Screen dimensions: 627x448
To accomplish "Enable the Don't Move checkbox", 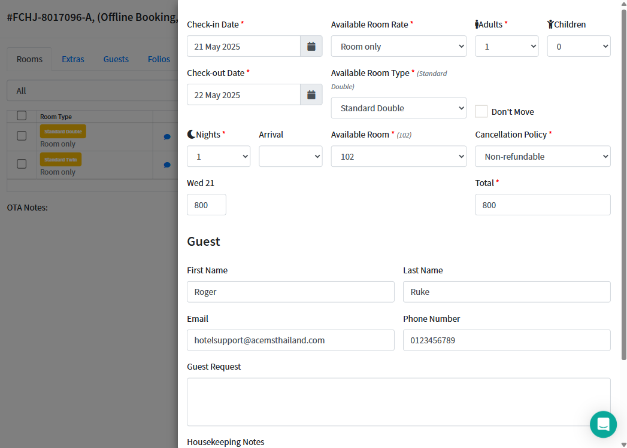I will click(x=481, y=112).
